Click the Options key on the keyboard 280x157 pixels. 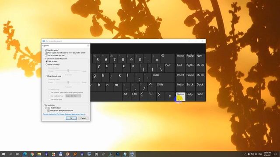181,96
